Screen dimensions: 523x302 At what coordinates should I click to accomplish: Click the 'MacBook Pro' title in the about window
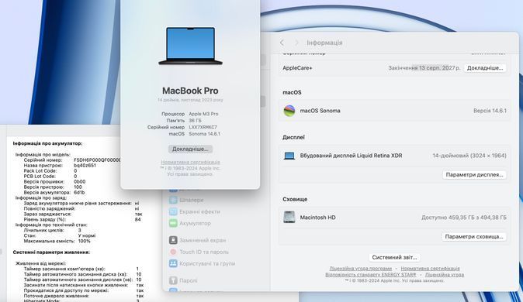tap(190, 91)
